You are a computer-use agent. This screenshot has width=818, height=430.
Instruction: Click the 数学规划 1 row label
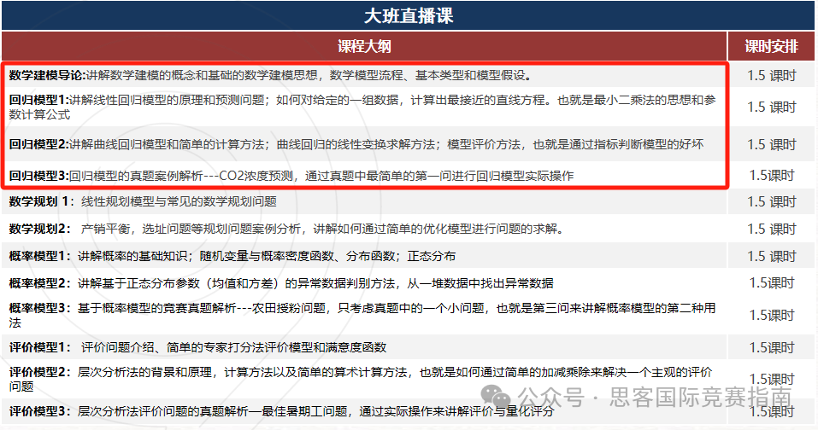(x=41, y=201)
